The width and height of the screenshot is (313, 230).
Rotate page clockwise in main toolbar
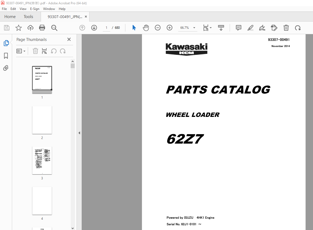pos(298,28)
